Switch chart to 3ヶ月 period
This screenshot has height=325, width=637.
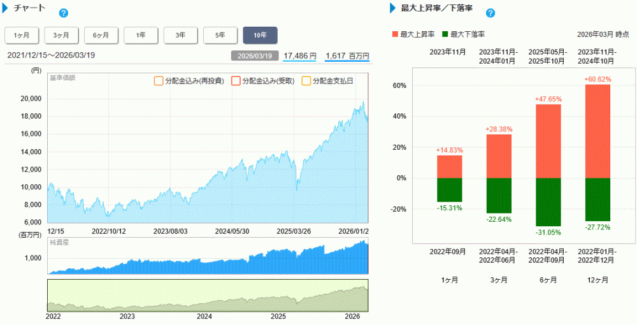click(x=61, y=35)
